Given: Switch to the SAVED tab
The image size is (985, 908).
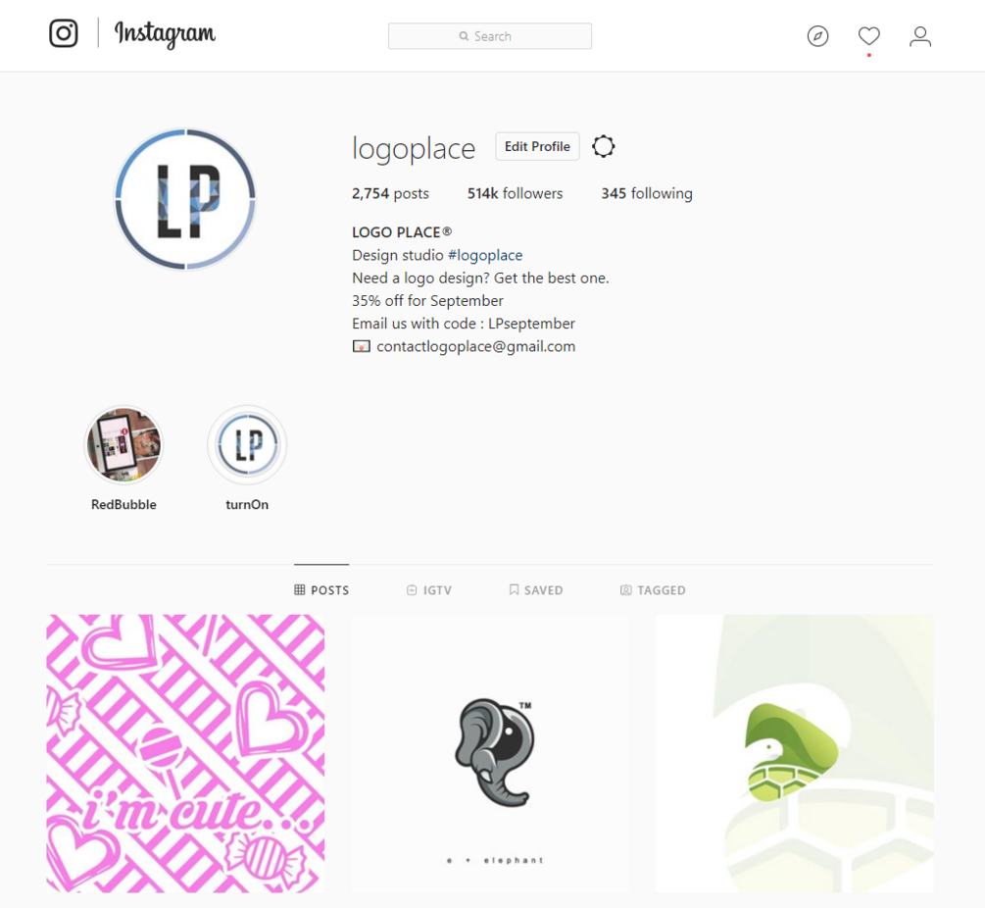Looking at the screenshot, I should click(536, 590).
